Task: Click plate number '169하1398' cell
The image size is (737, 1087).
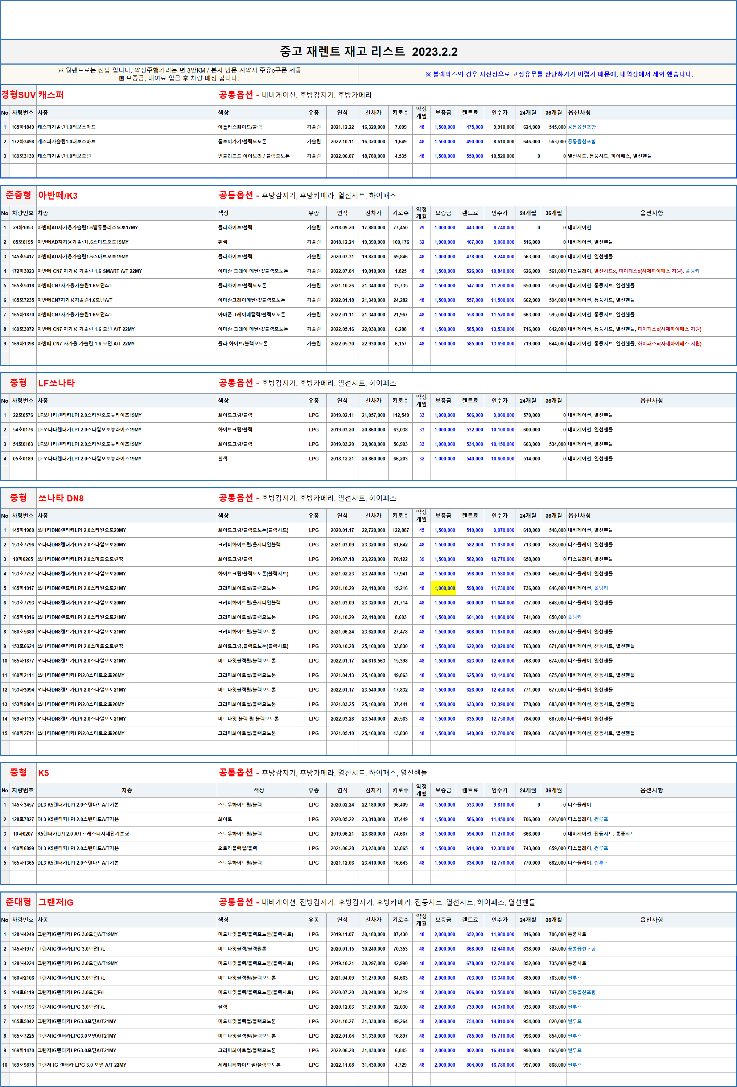Action: point(23,344)
